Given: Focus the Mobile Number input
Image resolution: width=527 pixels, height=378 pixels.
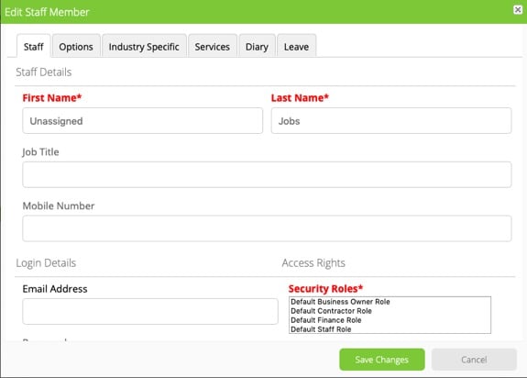Looking at the screenshot, I should pyautogui.click(x=267, y=228).
